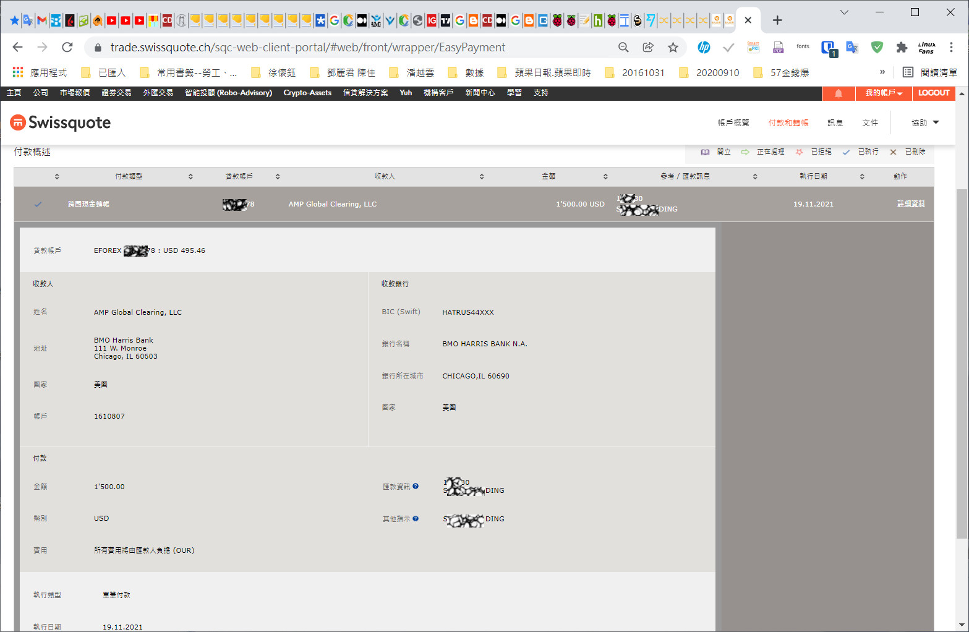
Task: Reload the page with refresh icon
Action: point(67,48)
